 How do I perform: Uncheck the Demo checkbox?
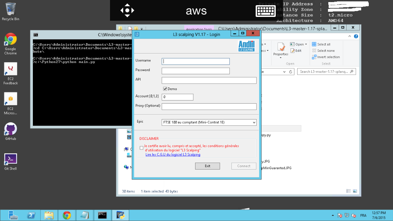point(165,89)
